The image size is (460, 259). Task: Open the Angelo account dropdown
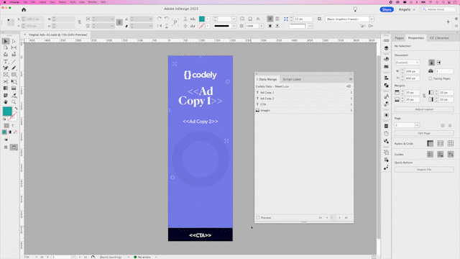(407, 9)
